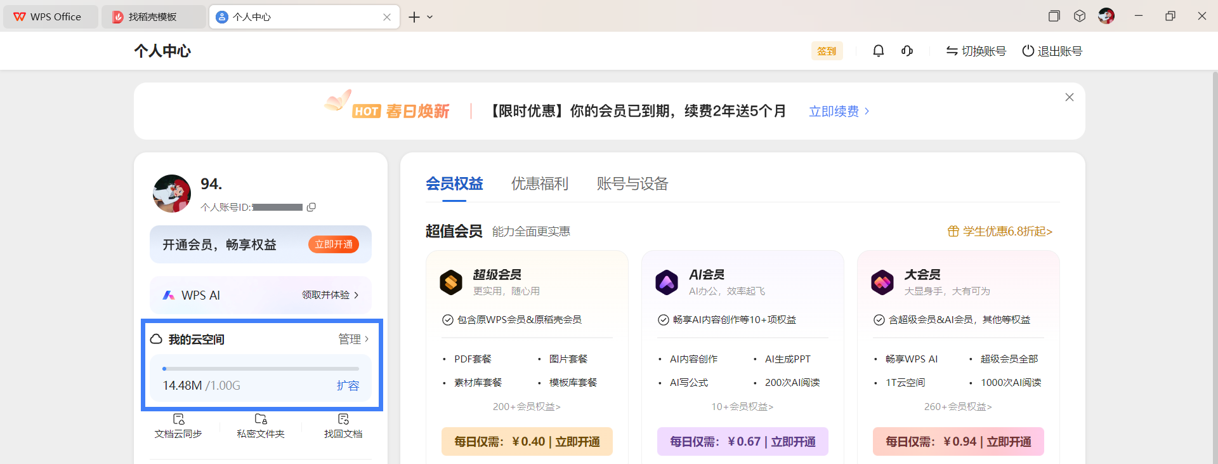Click the gift icon beside 学生优惠

[x=953, y=231]
